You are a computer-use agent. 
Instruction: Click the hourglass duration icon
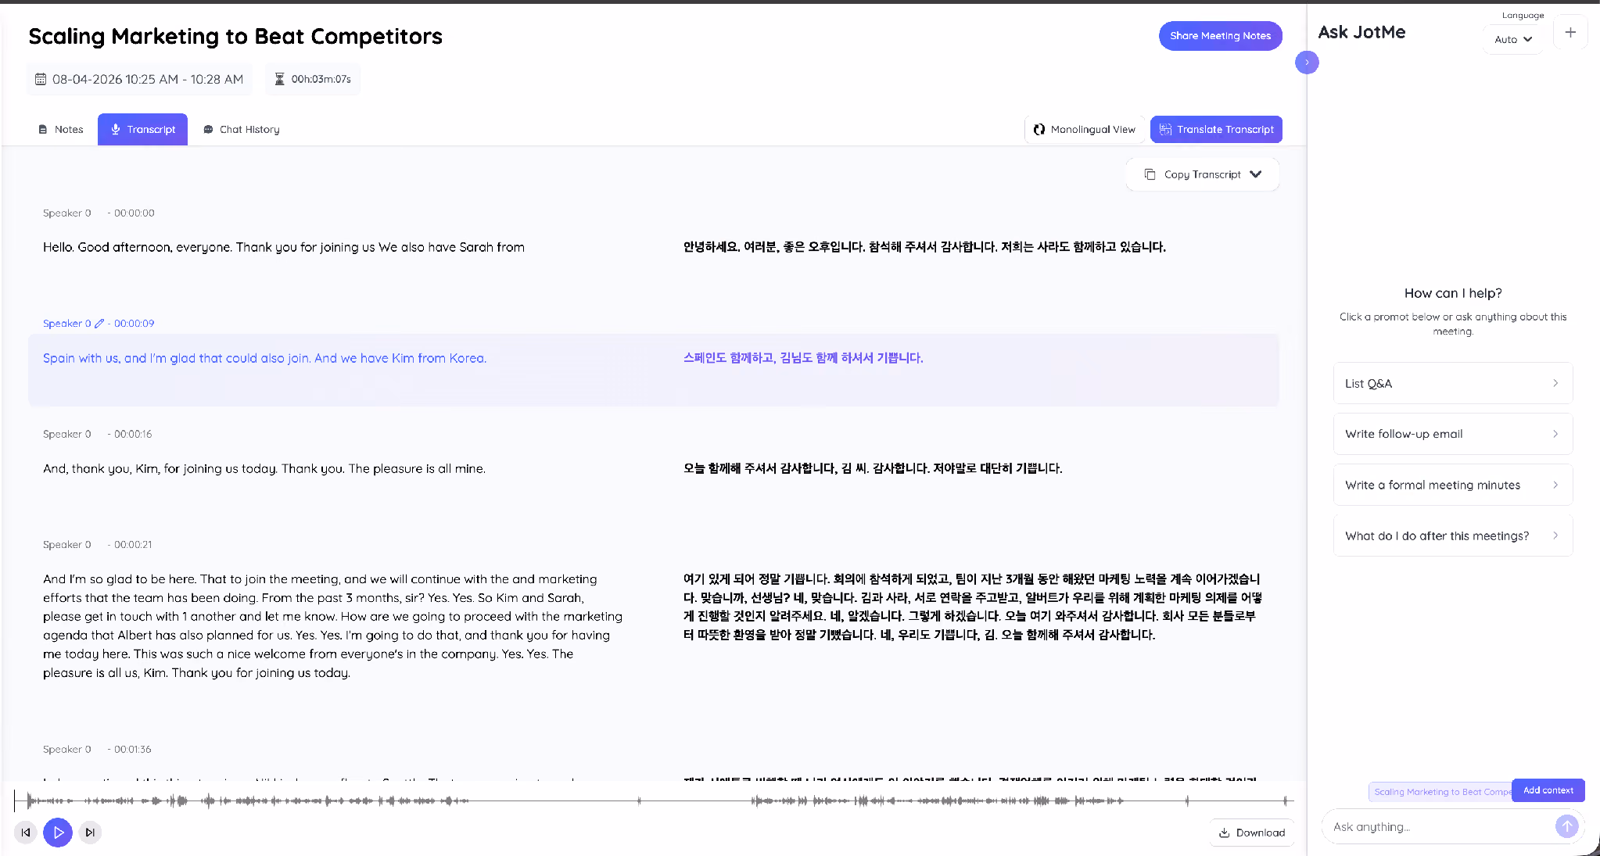(279, 80)
